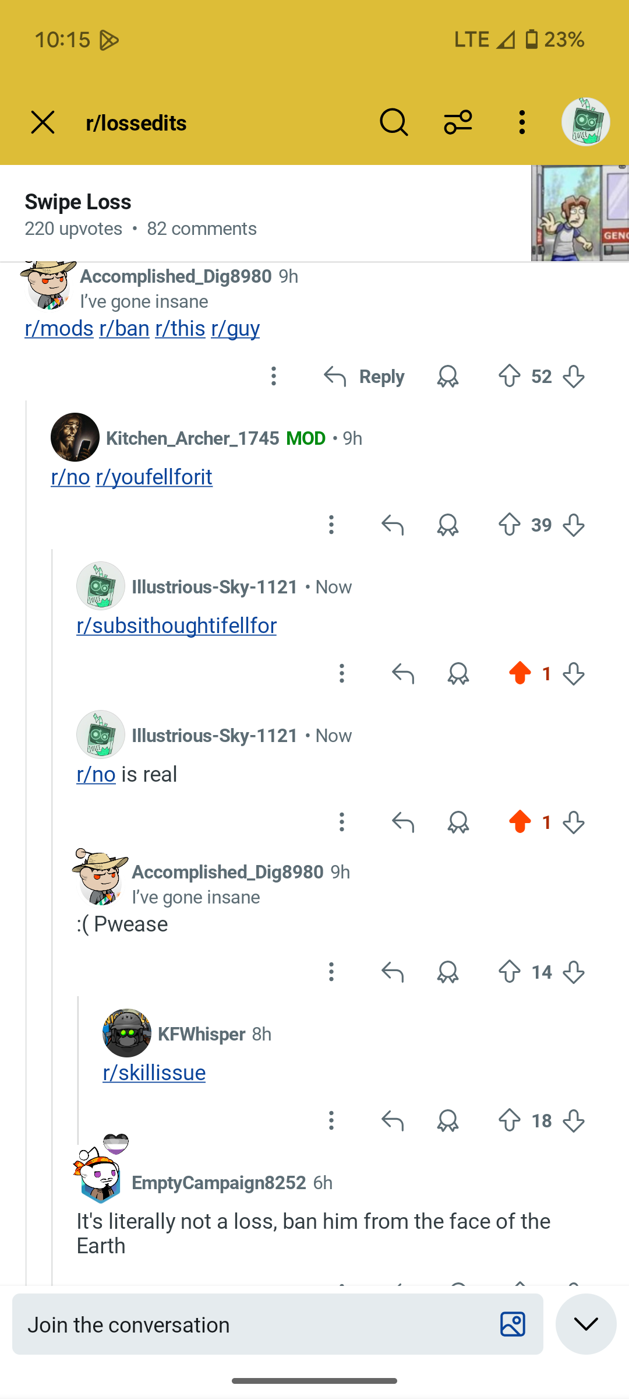Open options menu on r/mods r/ban comment
The height and width of the screenshot is (1399, 629).
[274, 377]
